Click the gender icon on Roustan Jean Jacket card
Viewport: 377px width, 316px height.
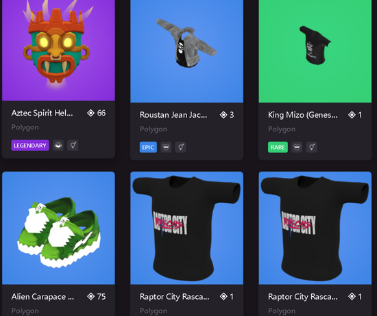181,147
